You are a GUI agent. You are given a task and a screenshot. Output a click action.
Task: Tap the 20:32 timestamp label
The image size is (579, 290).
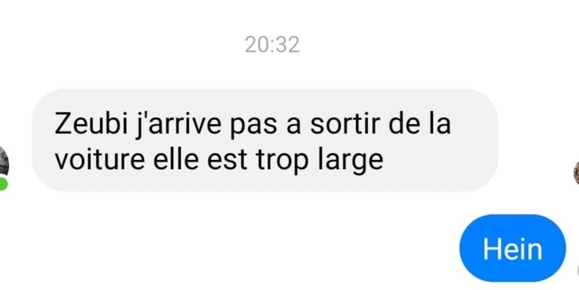click(x=272, y=45)
